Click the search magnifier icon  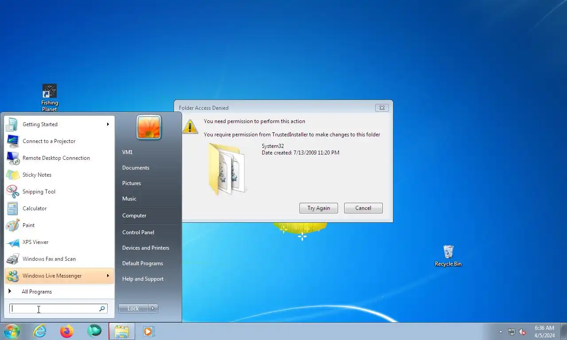coord(102,309)
